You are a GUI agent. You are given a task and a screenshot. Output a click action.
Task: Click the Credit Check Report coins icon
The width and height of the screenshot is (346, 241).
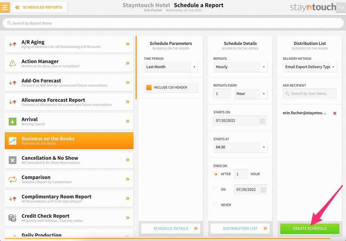(12, 218)
